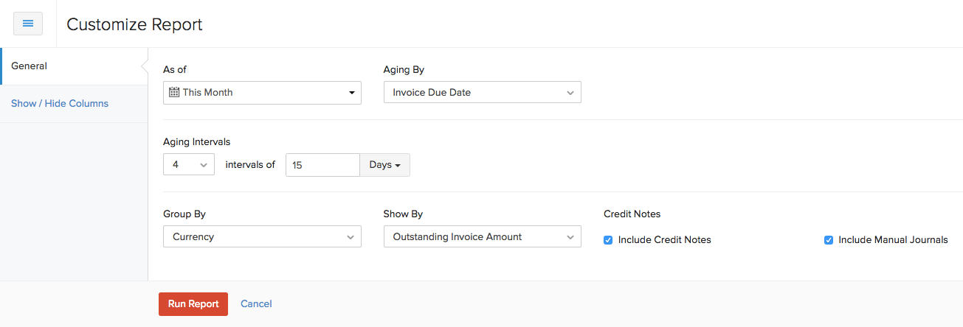This screenshot has height=327, width=963.
Task: Switch to the General tab
Action: [x=30, y=66]
